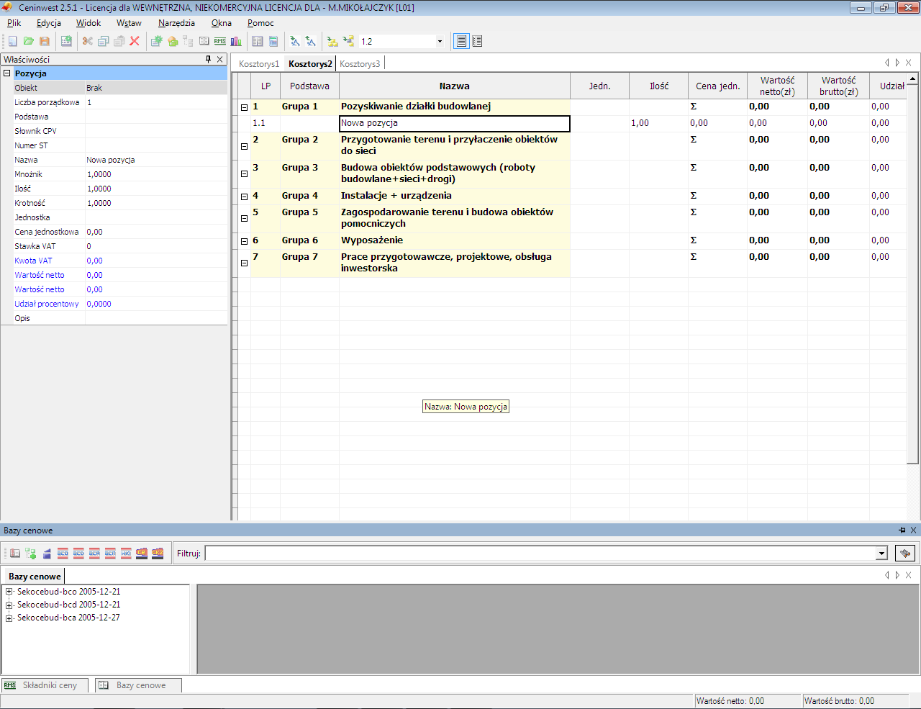Open the Składniki ceny bottom tab
The image size is (921, 709).
coord(45,685)
